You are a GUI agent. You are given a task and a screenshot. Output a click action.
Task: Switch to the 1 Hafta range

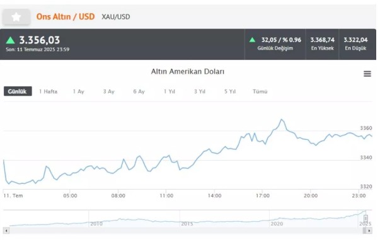coord(49,91)
